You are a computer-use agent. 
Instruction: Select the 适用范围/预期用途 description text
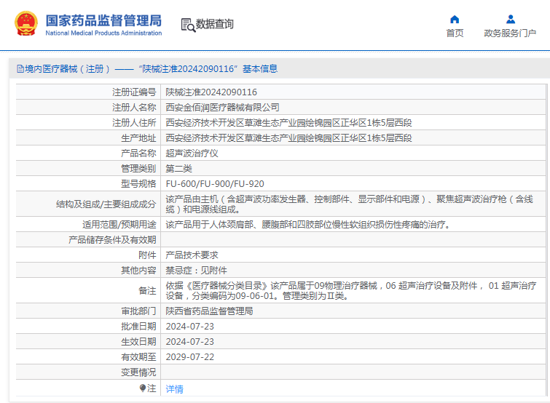pyautogui.click(x=308, y=225)
